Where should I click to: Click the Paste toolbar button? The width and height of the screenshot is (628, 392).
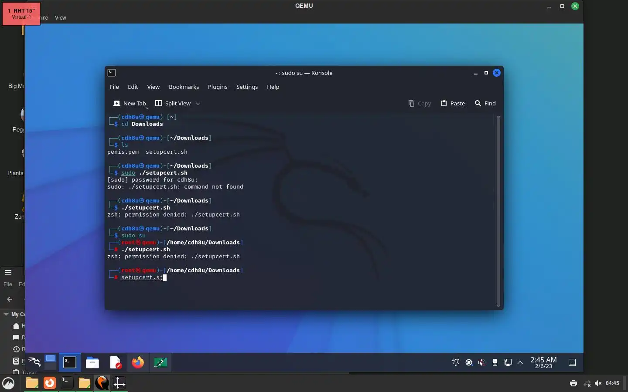(x=453, y=103)
